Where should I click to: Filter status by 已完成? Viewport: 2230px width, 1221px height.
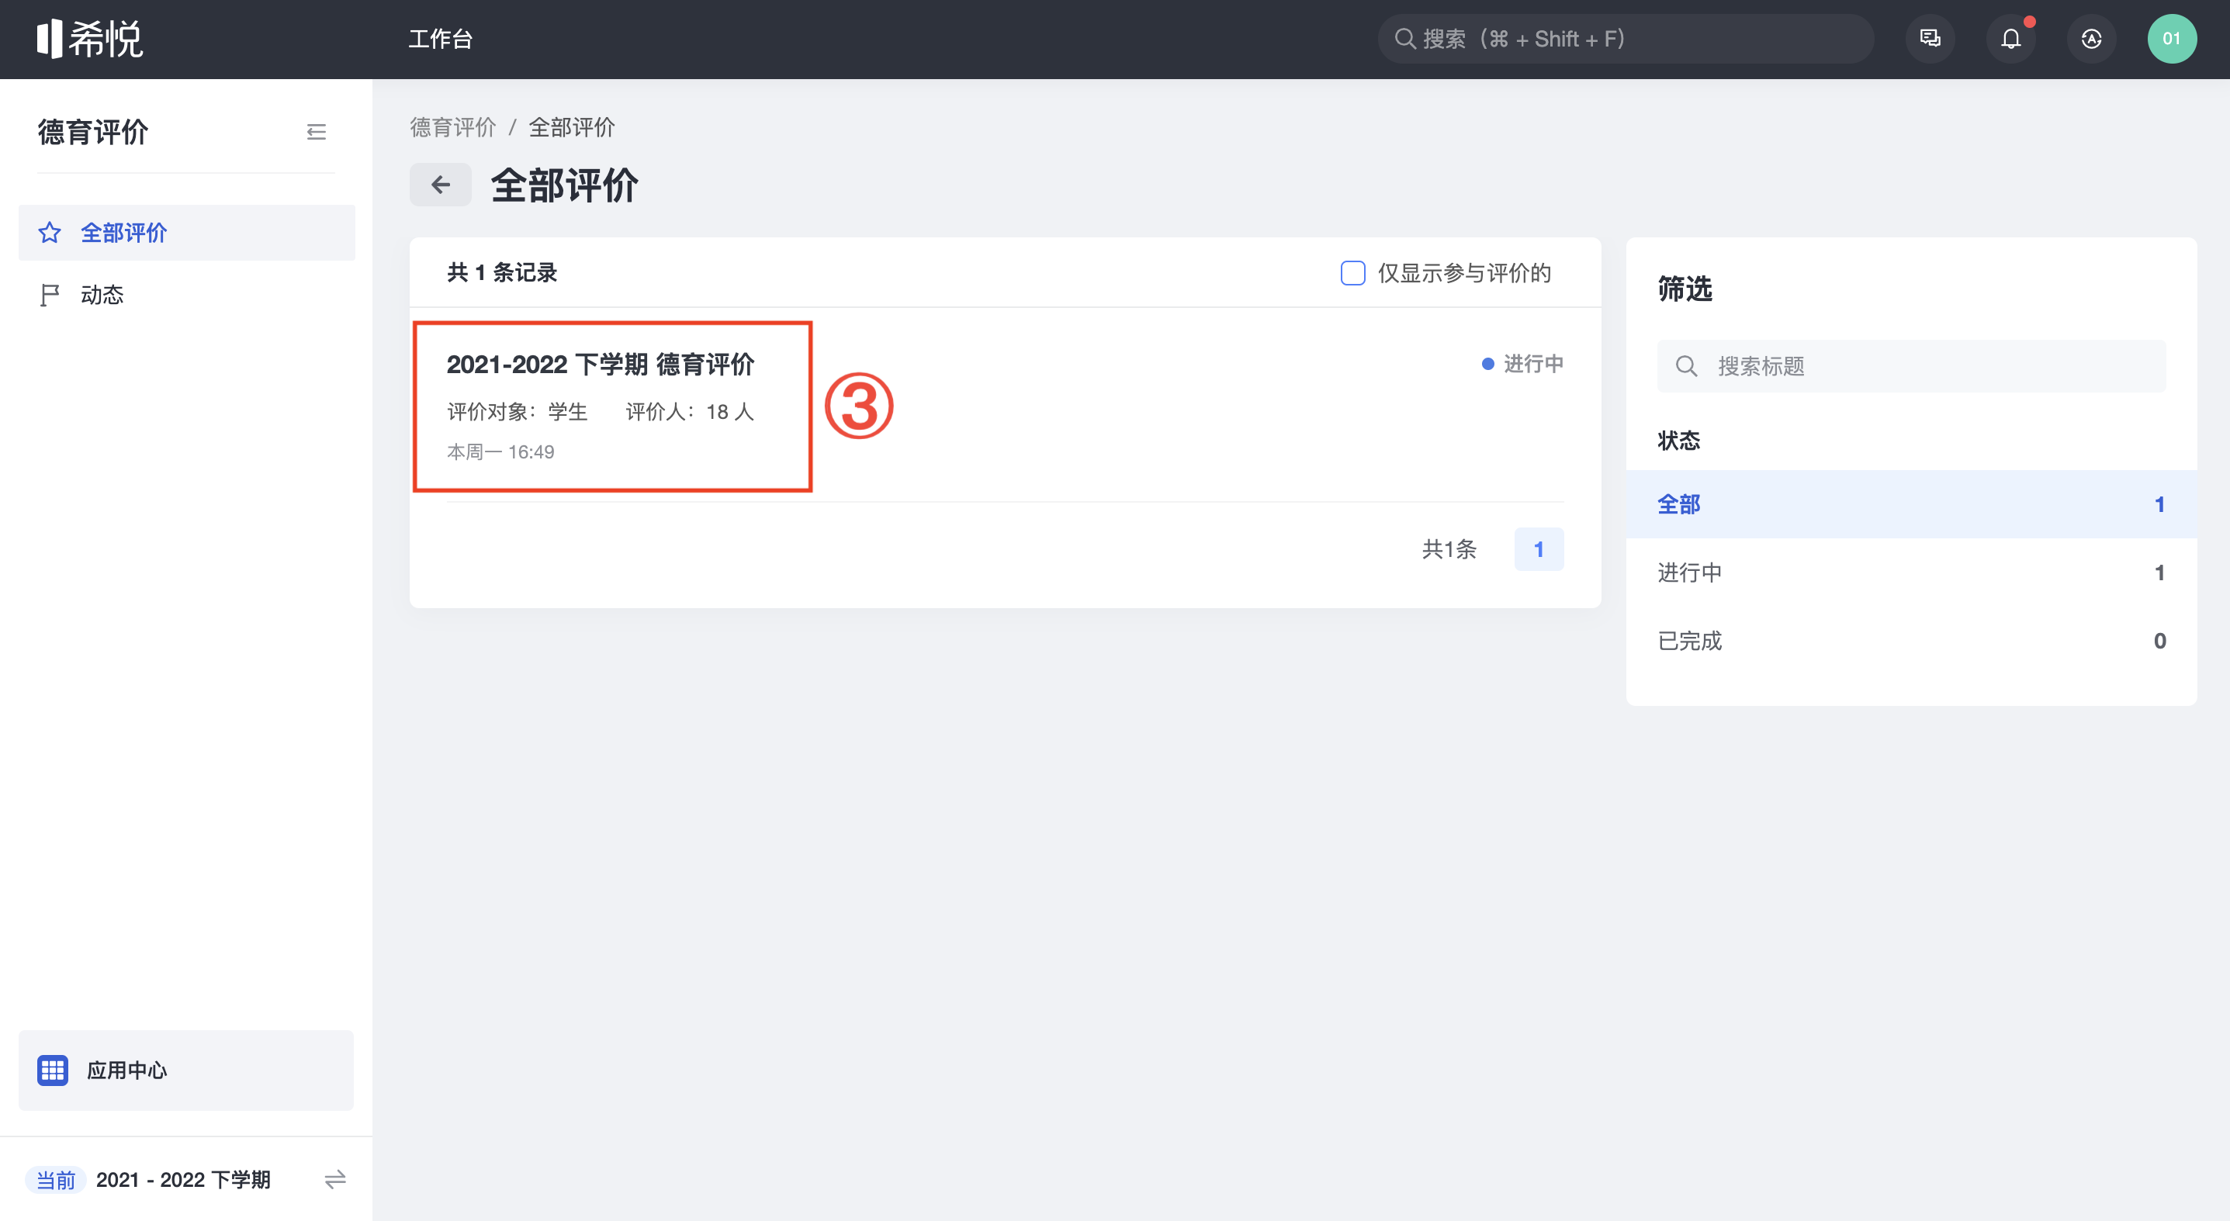point(1910,640)
